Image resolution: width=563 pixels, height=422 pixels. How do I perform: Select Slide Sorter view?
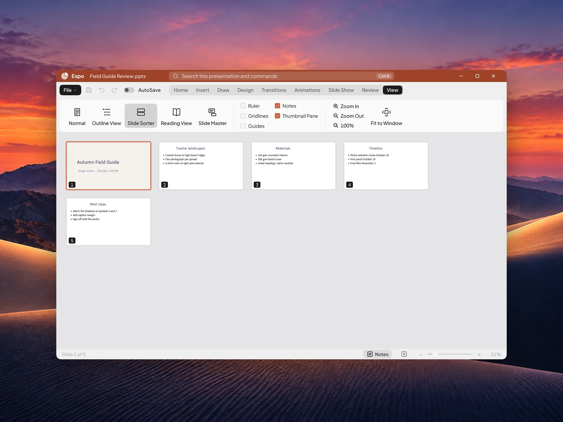click(141, 116)
